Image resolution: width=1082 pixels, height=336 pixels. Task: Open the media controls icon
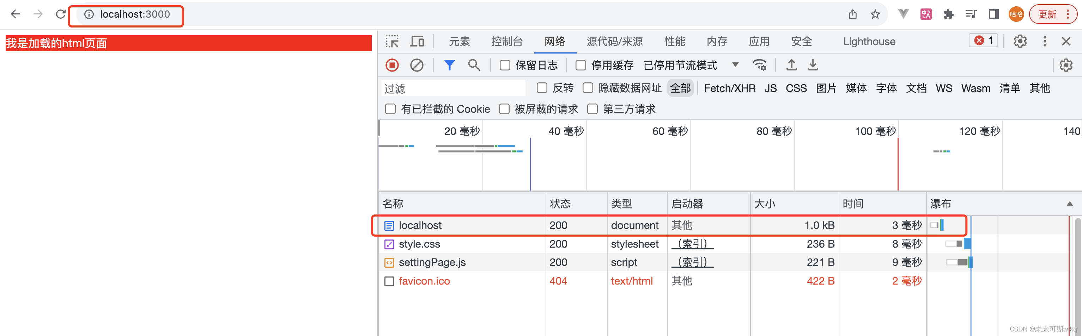[x=971, y=14]
